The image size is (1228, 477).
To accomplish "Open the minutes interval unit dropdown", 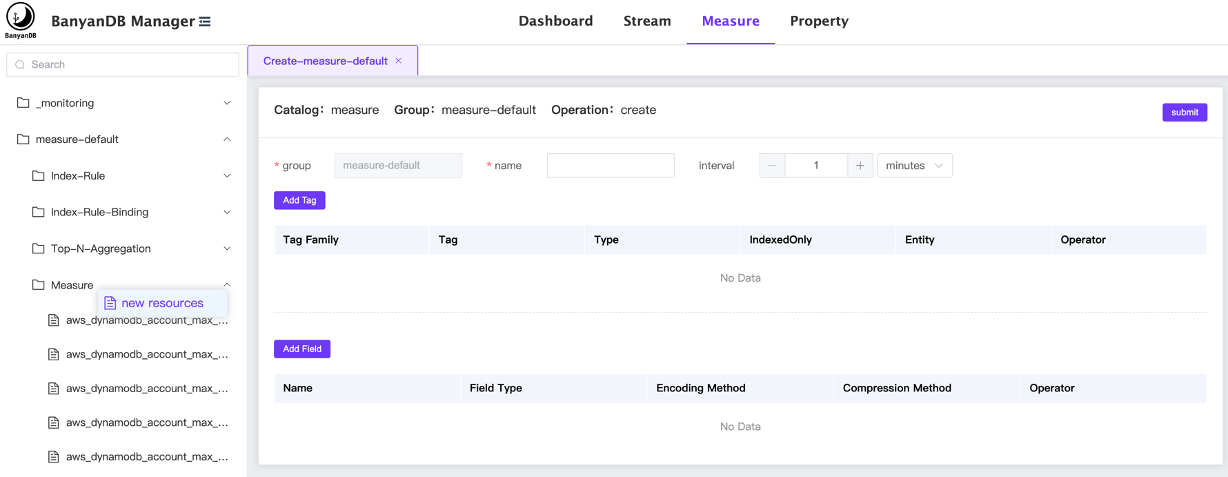I will (x=914, y=166).
